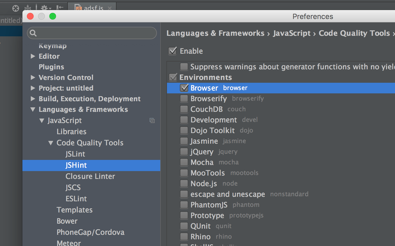Viewport: 395px width, 246px height.
Task: Select PhoneGap/Cordova settings entry
Action: coord(90,232)
